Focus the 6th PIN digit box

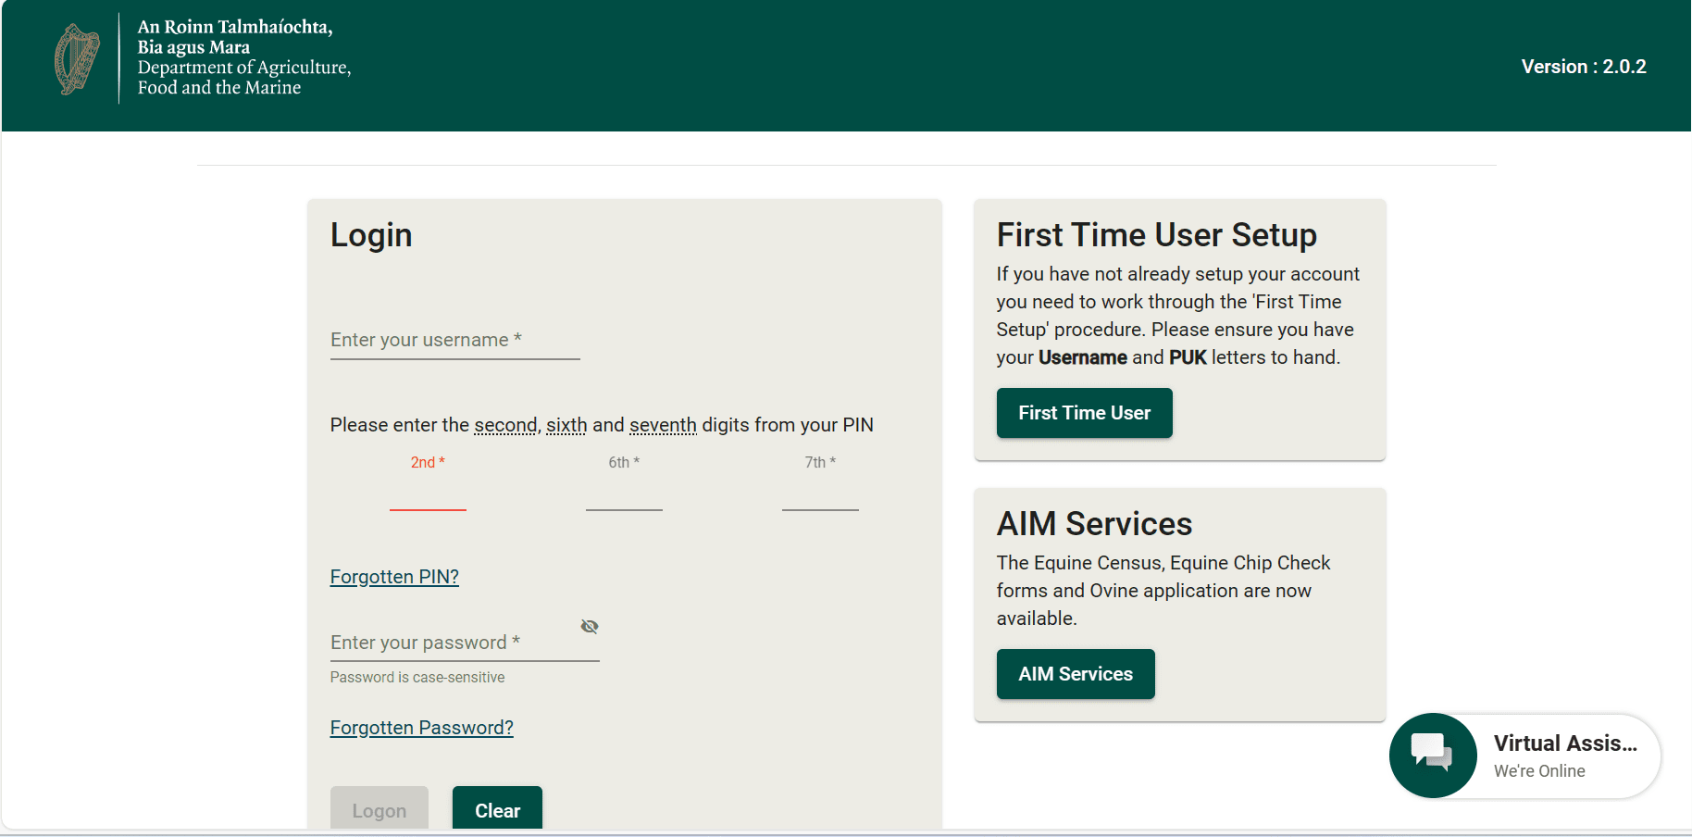(623, 500)
